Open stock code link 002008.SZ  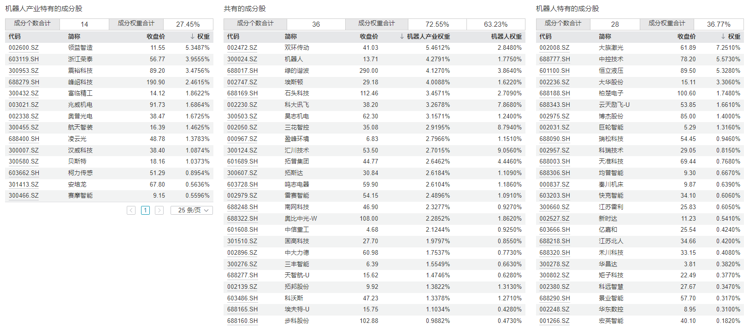(554, 48)
